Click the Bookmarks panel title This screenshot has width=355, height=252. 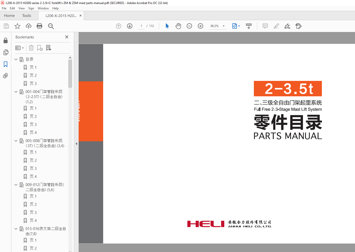(x=25, y=37)
